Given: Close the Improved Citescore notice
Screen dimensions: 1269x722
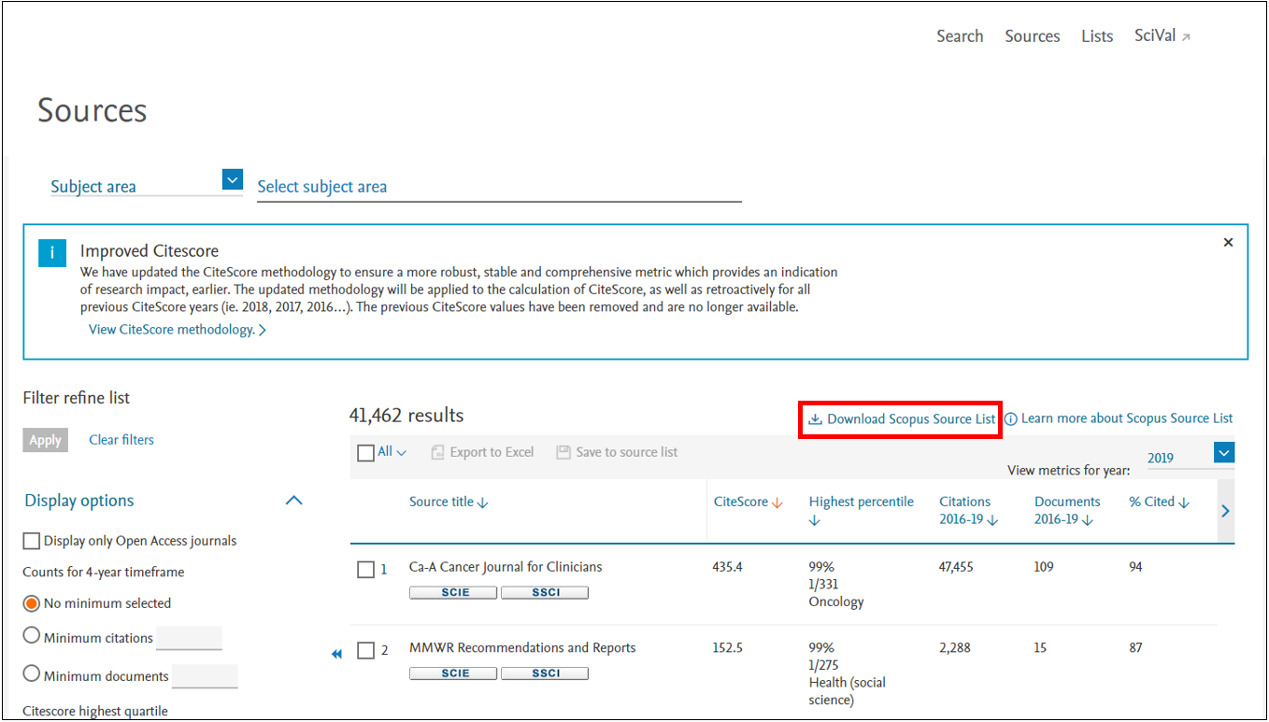Looking at the screenshot, I should click(x=1228, y=242).
